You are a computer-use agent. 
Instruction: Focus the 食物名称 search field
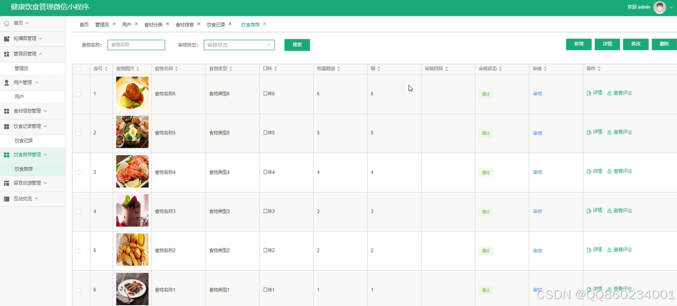pos(136,45)
